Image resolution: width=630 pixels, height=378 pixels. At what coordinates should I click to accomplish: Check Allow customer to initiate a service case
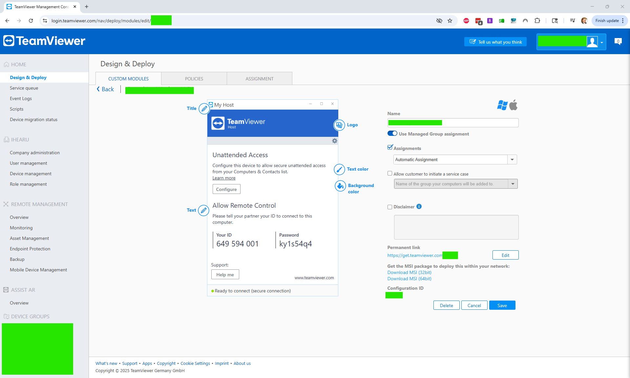390,174
